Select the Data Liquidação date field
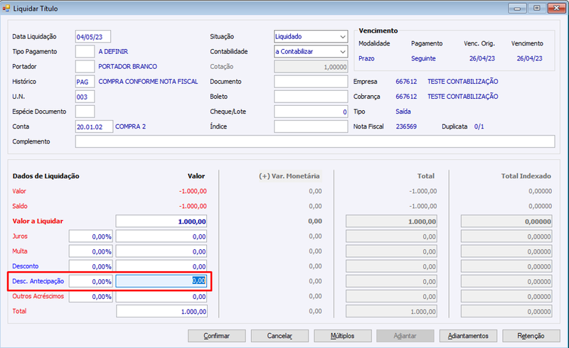Image resolution: width=569 pixels, height=348 pixels. tap(93, 37)
